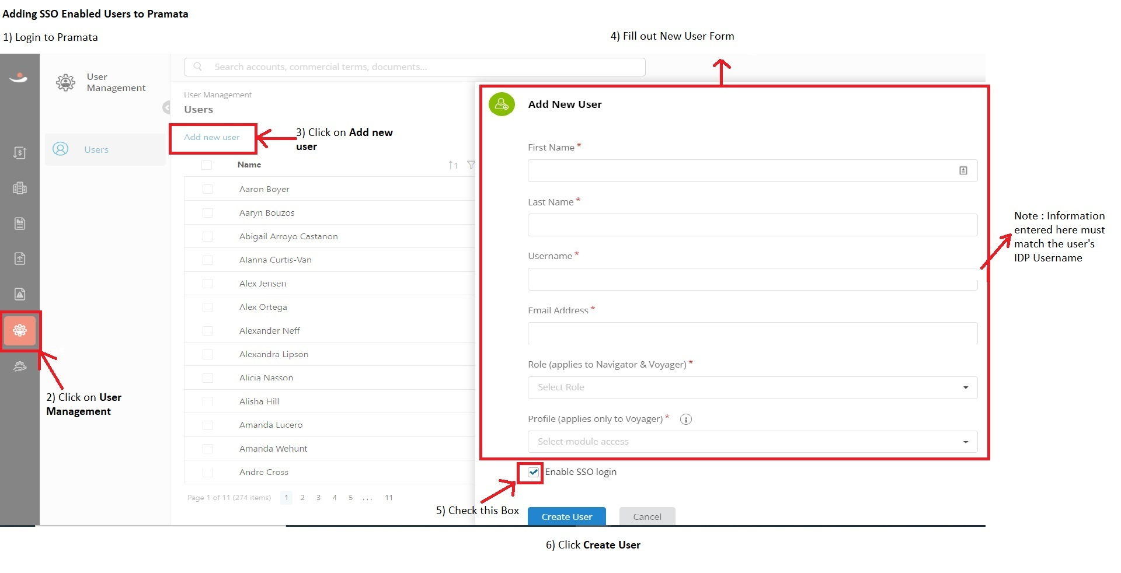The width and height of the screenshot is (1121, 573).
Task: Check the Andre Cross row checkbox
Action: click(207, 472)
